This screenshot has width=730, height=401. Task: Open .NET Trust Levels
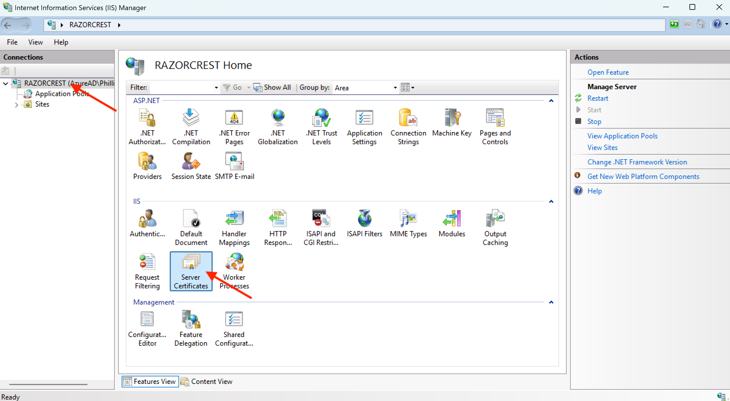pyautogui.click(x=321, y=126)
